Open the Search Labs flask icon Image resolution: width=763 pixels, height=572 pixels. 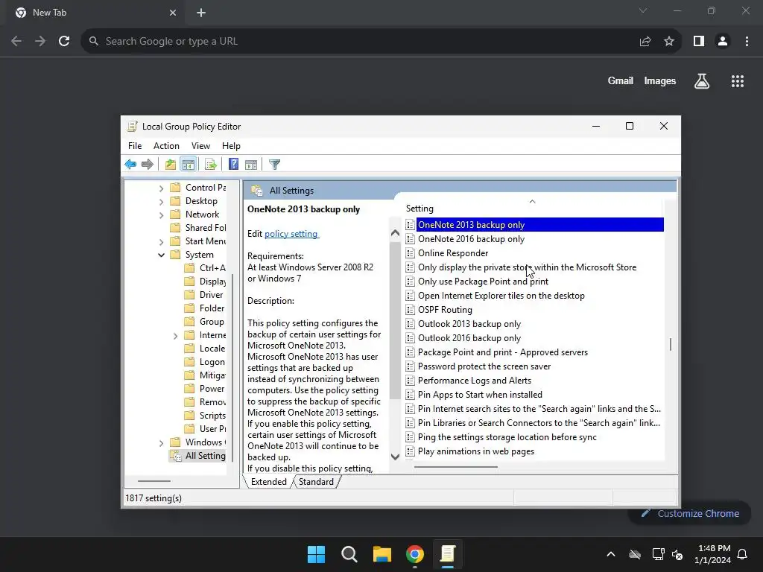(702, 81)
